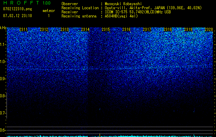Click the 0.6 kHz frequency label
The width and height of the screenshot is (216, 137).
point(3,130)
